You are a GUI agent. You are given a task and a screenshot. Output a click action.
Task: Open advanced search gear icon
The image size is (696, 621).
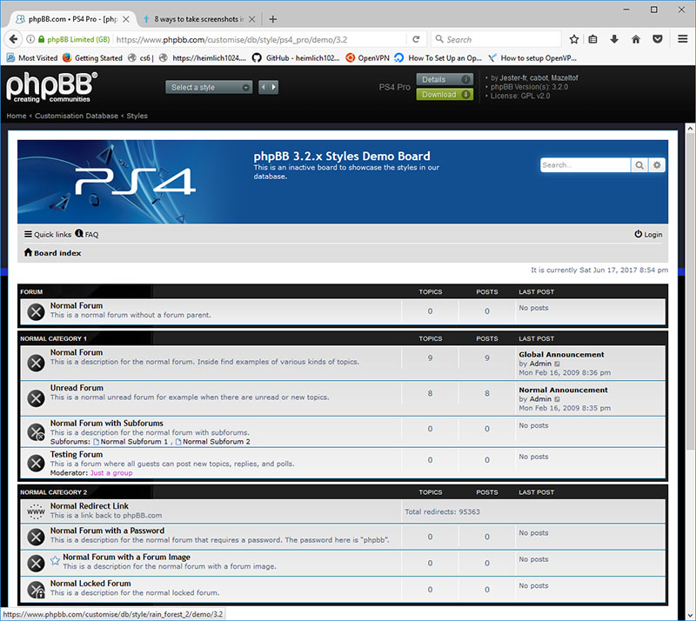pyautogui.click(x=657, y=165)
